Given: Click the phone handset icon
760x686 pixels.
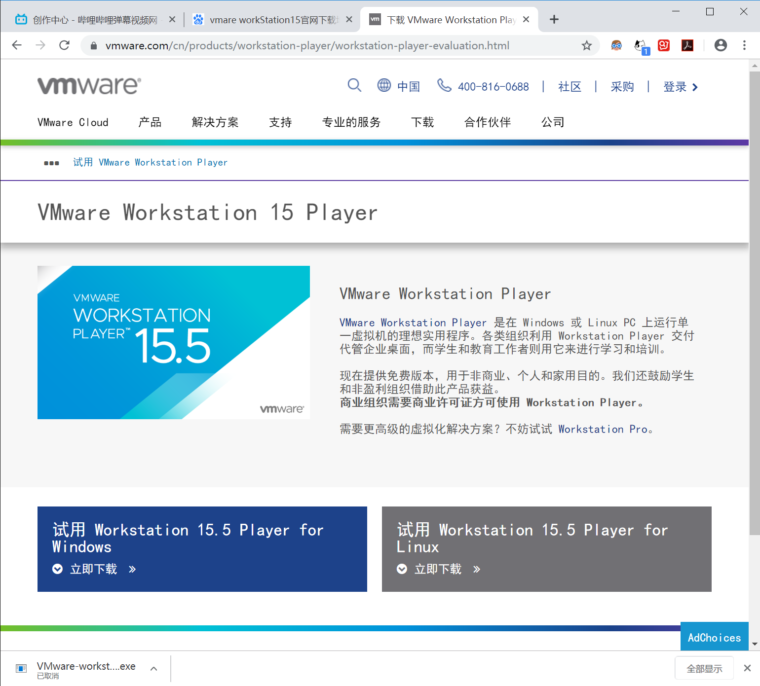Looking at the screenshot, I should point(444,85).
